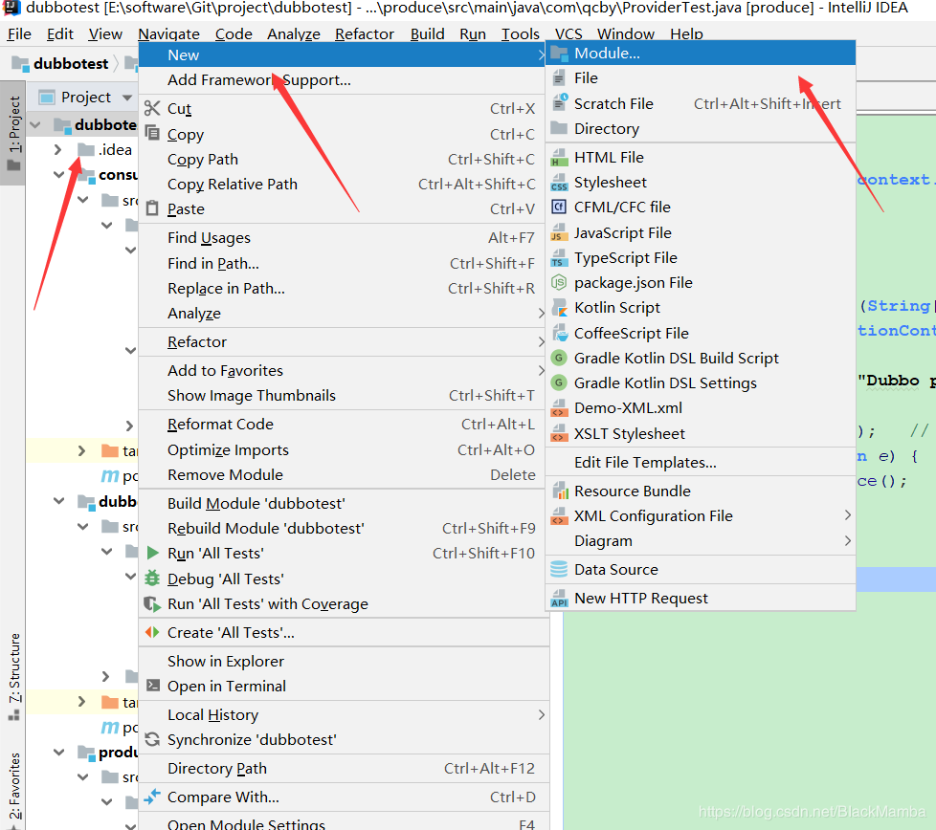Open the 2: Favorites tool window tab

[13, 788]
